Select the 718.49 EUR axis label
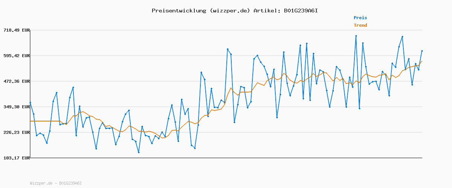 click(16, 30)
